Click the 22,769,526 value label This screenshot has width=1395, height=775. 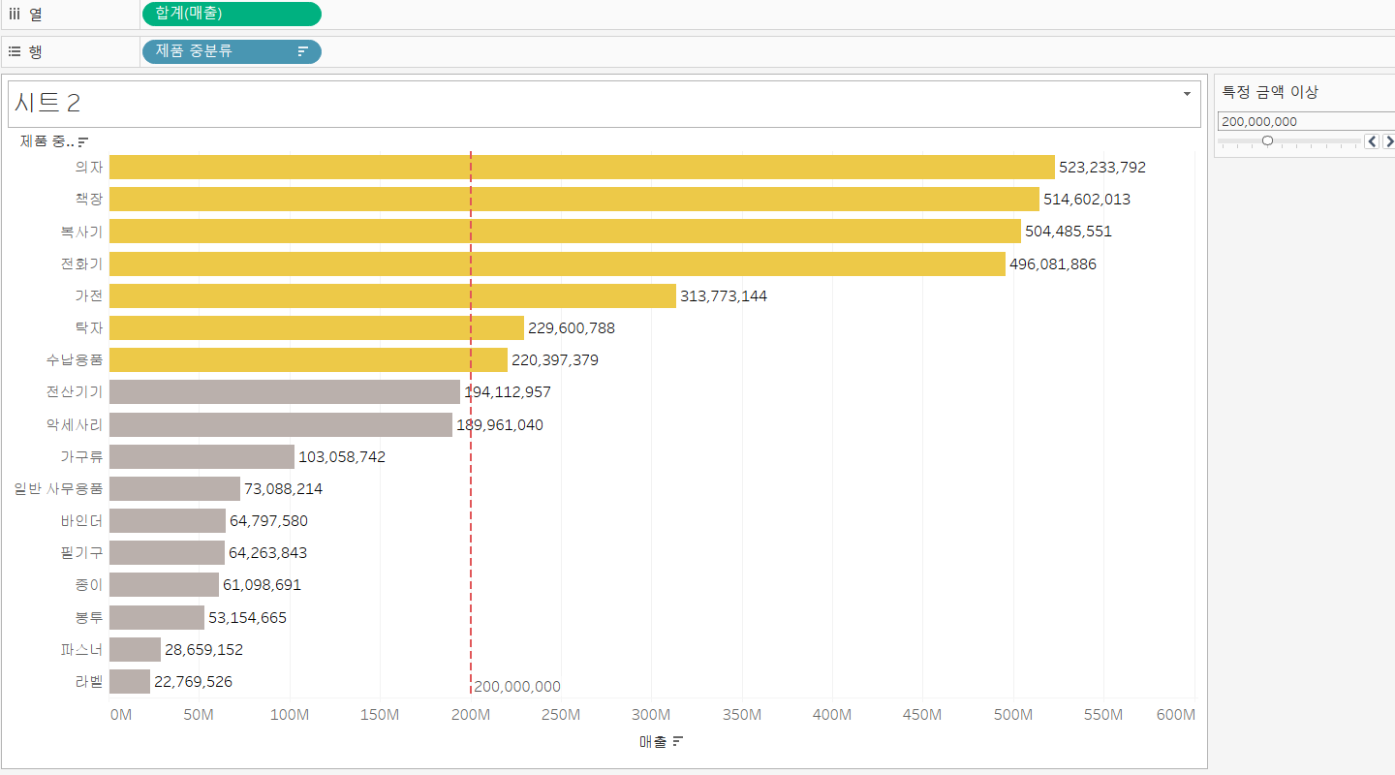tap(194, 681)
